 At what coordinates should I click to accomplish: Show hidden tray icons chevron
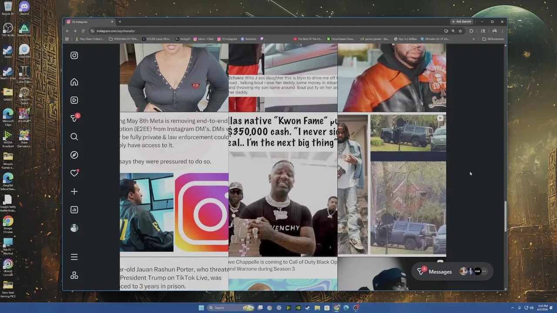[512, 308]
